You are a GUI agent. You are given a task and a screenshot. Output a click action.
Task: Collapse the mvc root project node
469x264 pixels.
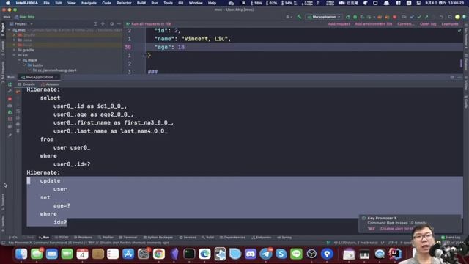10,30
